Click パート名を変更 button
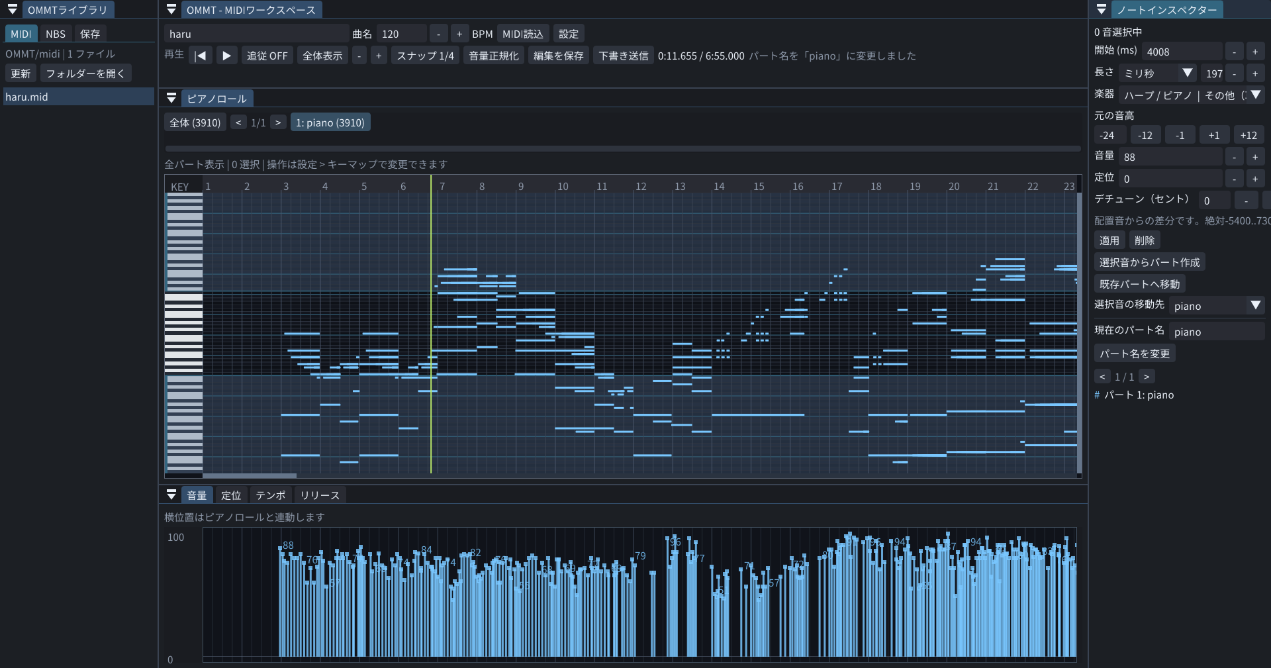This screenshot has height=668, width=1271. click(1135, 354)
